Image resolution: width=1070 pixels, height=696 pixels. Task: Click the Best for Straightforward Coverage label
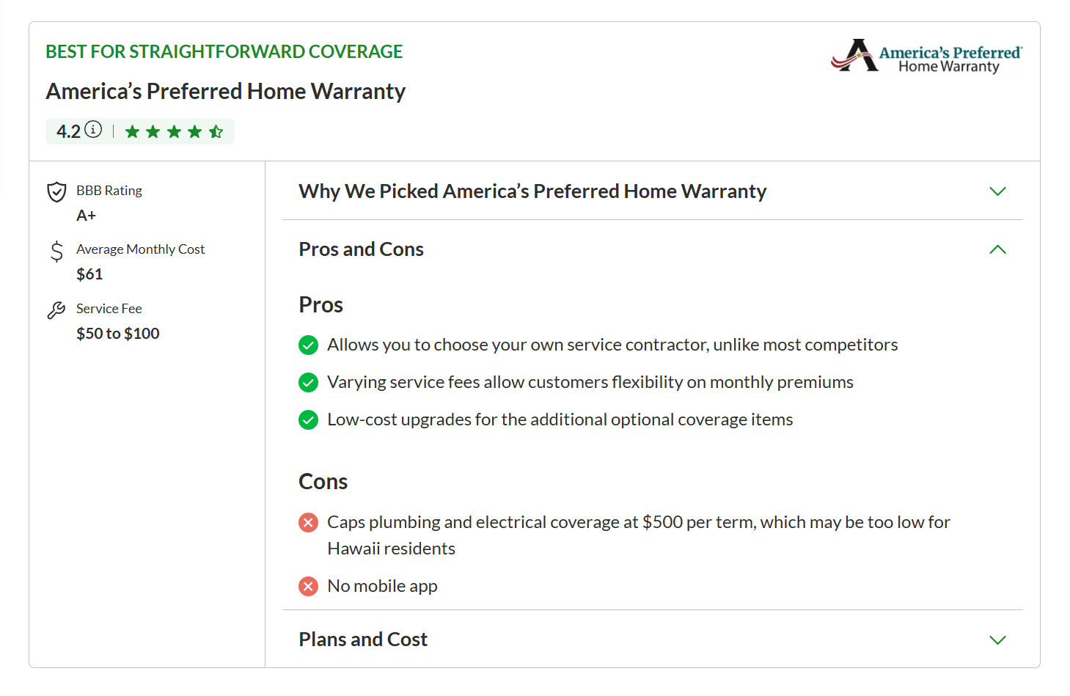224,51
